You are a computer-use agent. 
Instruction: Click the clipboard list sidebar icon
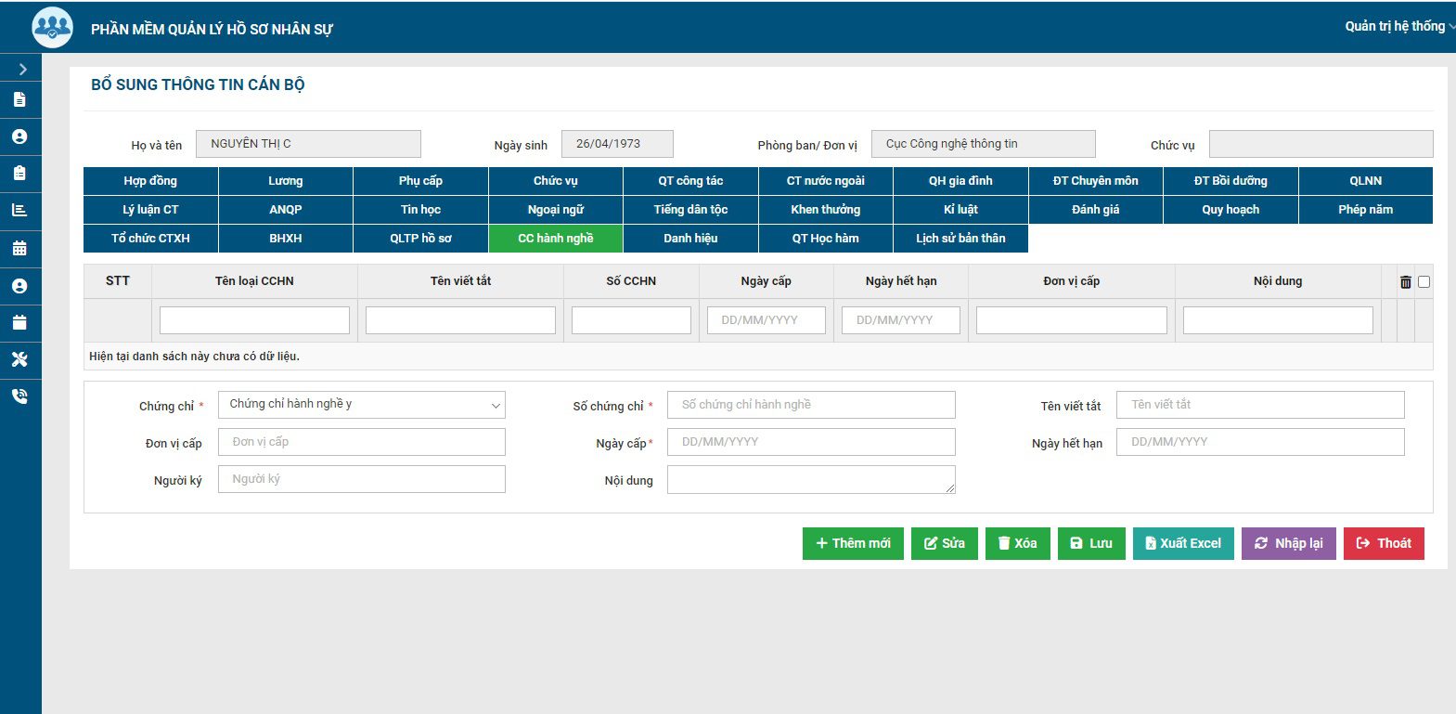point(19,174)
